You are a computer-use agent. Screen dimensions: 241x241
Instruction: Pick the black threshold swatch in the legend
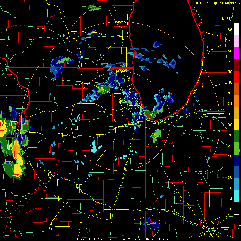pyautogui.click(x=236, y=208)
